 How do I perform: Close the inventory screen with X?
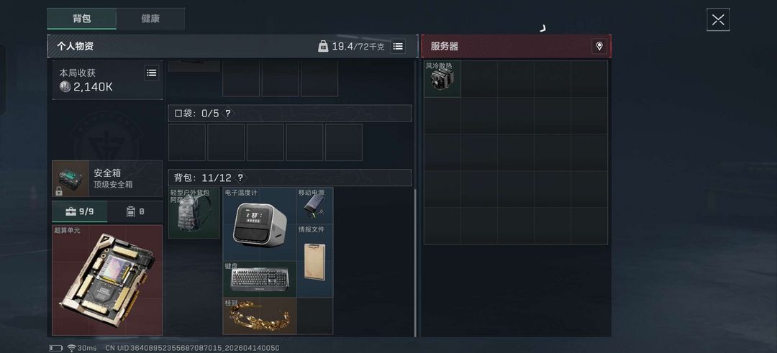coord(718,20)
